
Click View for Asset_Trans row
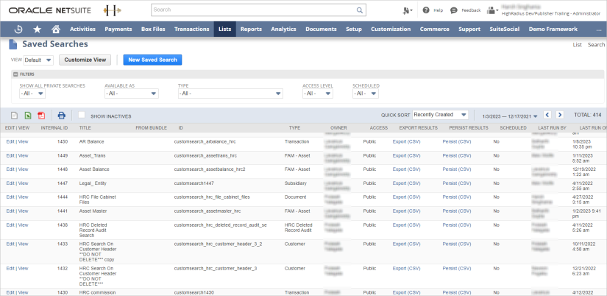[x=24, y=156]
